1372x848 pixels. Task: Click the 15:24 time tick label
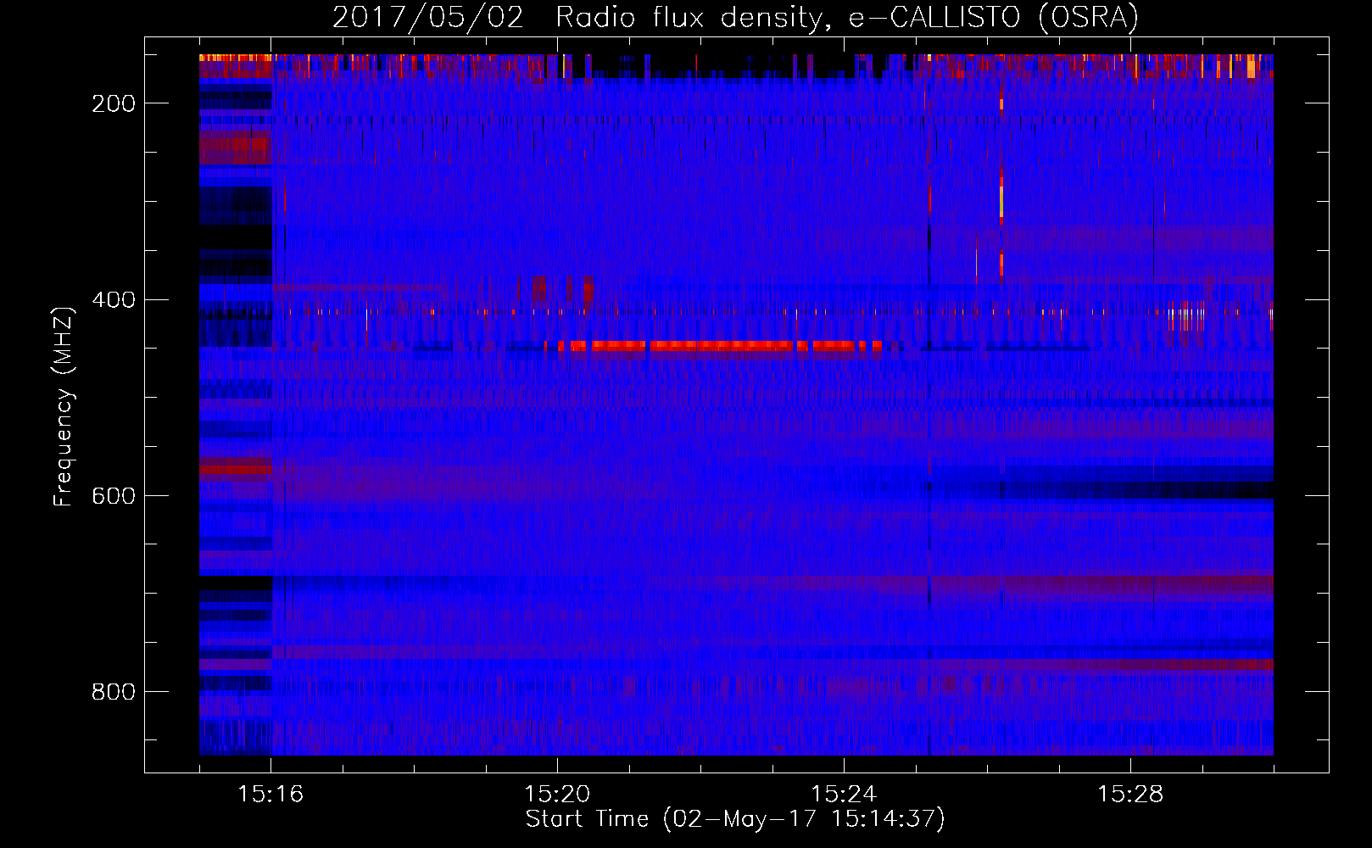click(844, 795)
